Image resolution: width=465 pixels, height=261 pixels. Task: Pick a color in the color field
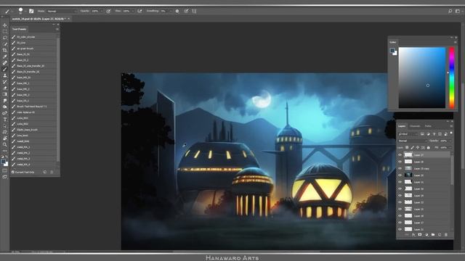coord(422,78)
